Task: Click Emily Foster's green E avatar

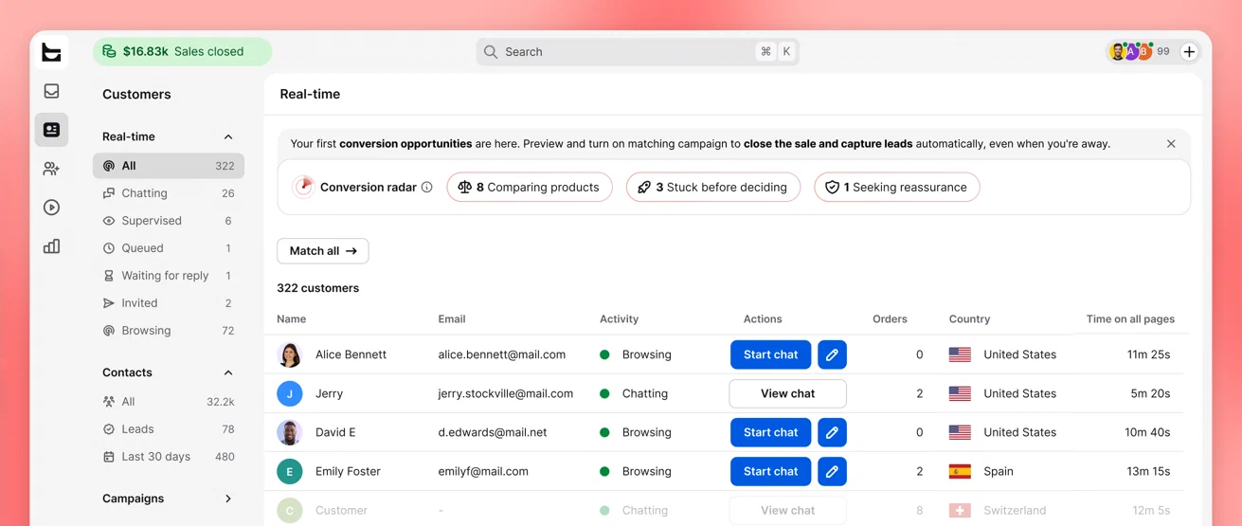Action: point(290,471)
